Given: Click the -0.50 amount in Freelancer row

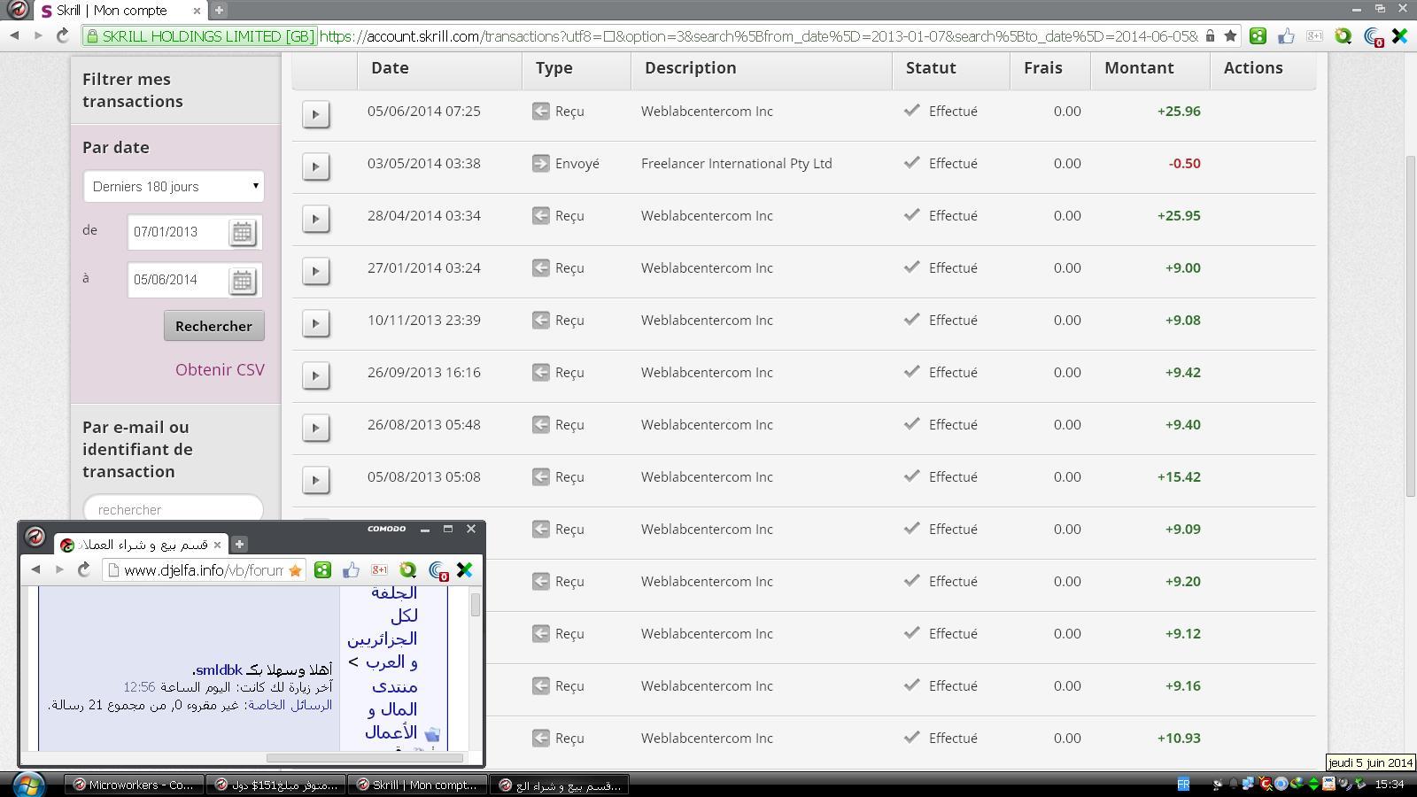Looking at the screenshot, I should (x=1184, y=164).
